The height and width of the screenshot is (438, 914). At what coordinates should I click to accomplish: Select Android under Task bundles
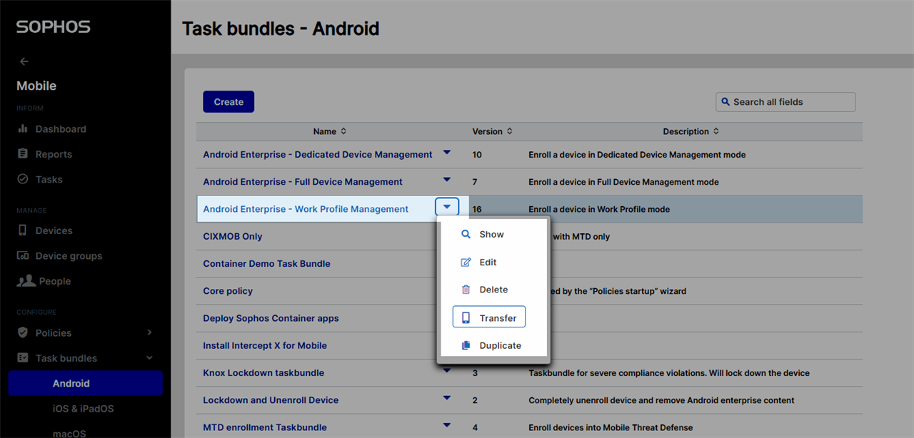85,383
